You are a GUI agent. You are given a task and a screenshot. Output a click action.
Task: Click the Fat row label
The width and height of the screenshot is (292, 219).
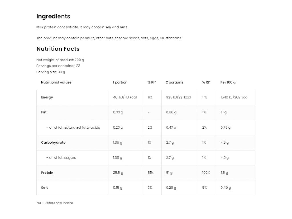pyautogui.click(x=44, y=112)
